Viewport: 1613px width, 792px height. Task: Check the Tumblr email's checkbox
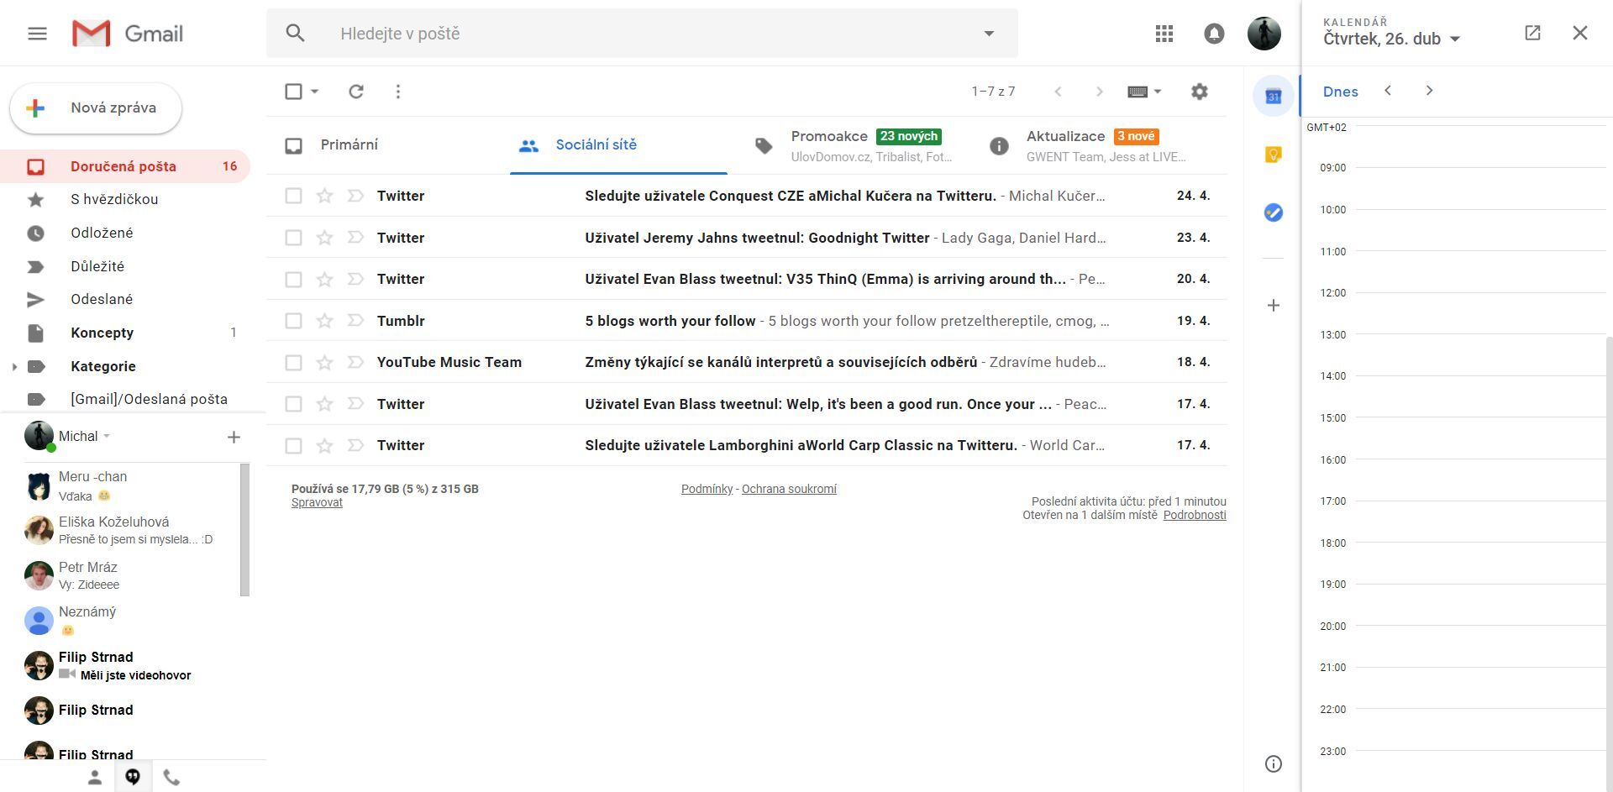[x=293, y=320]
